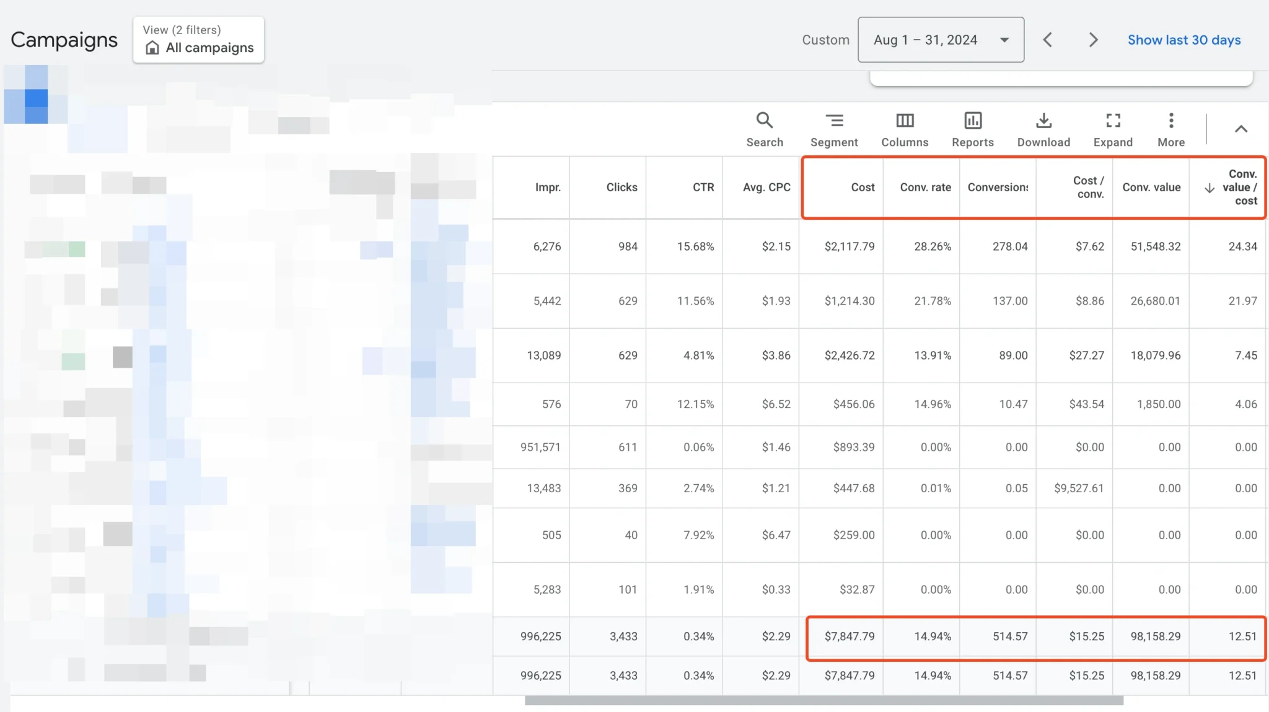Open the table Search tool

[764, 129]
